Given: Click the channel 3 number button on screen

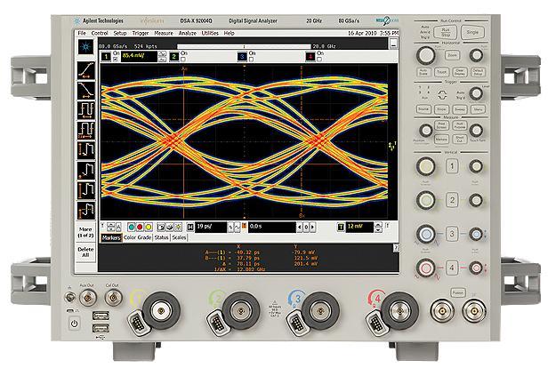Looking at the screenshot, I should [242, 56].
